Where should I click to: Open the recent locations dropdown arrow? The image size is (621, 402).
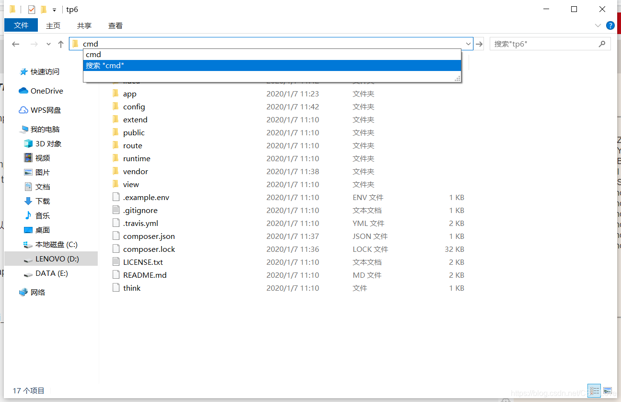pyautogui.click(x=48, y=44)
